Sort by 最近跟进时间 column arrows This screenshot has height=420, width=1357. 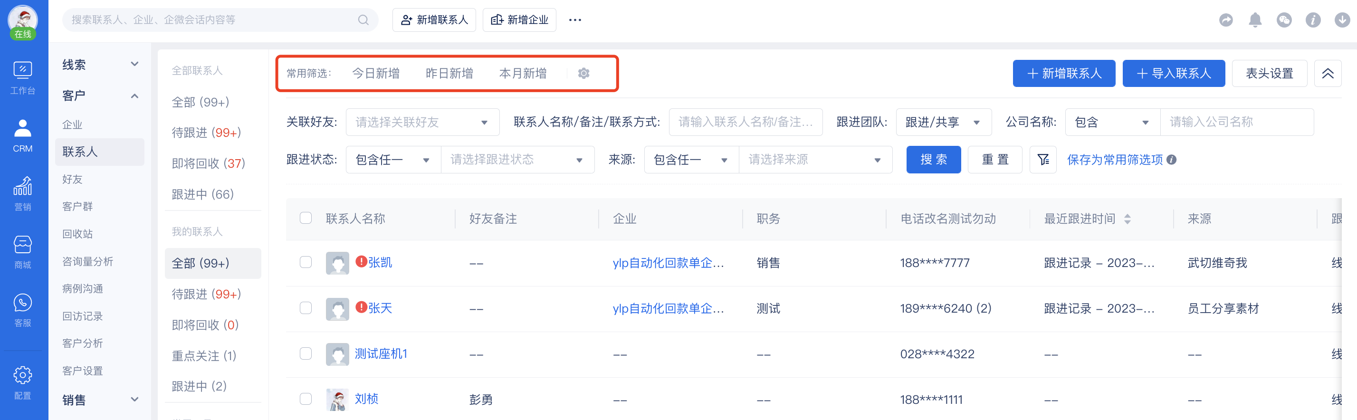(1128, 219)
